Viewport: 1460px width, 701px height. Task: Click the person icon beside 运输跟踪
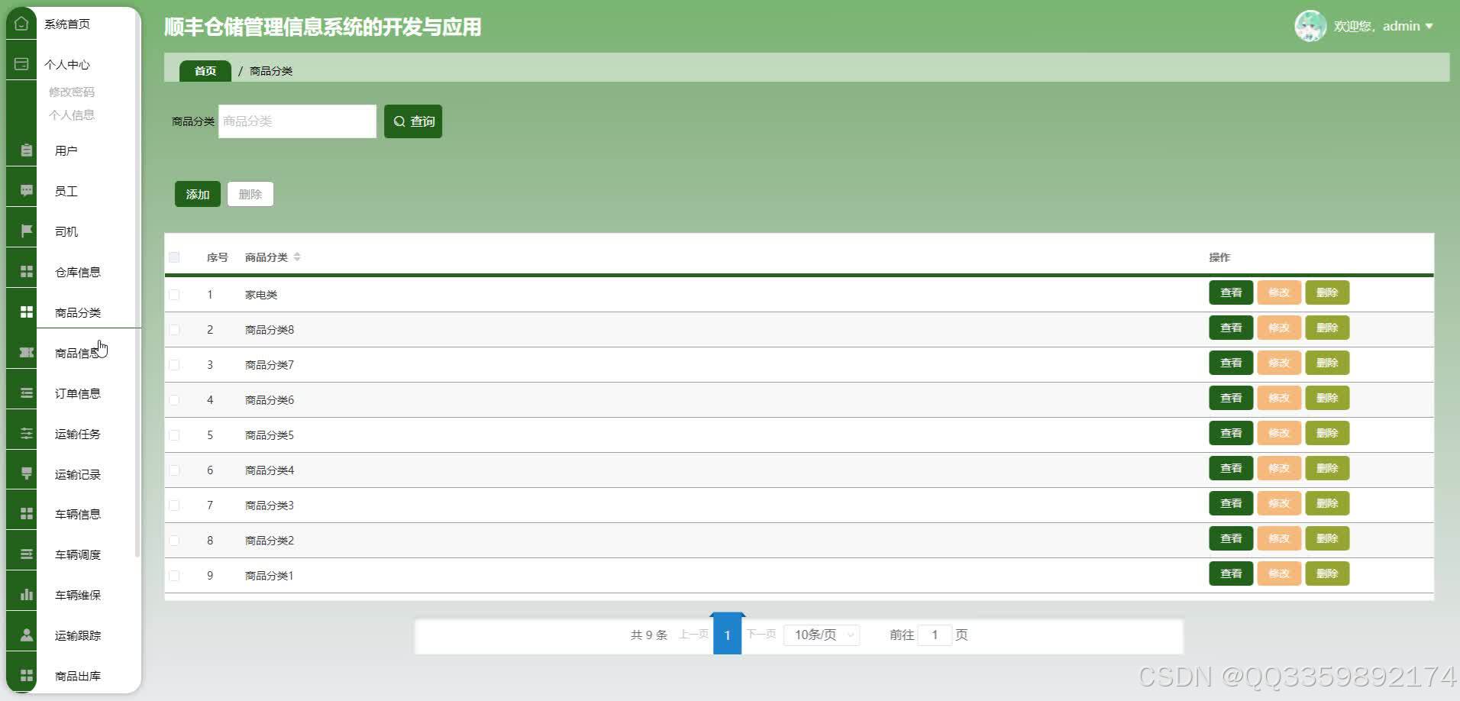[27, 635]
